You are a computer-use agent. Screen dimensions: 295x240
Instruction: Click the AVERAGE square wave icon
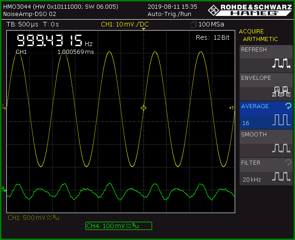tap(281, 120)
